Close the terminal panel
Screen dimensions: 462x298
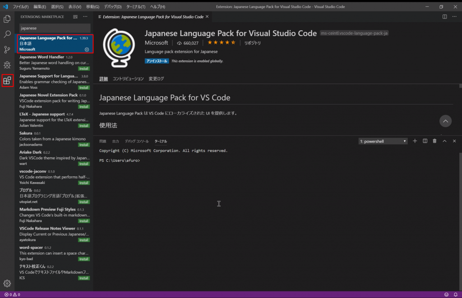(x=454, y=141)
